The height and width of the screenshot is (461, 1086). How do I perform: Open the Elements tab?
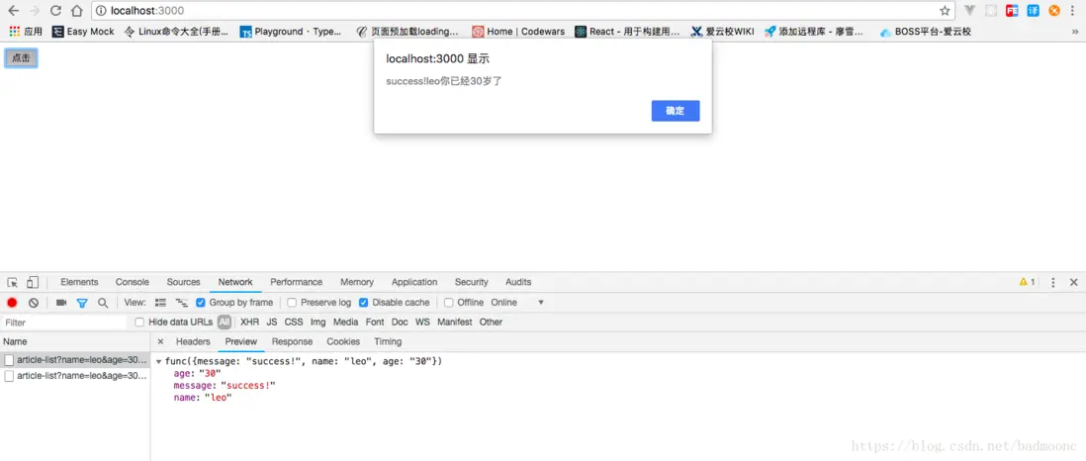(x=79, y=282)
